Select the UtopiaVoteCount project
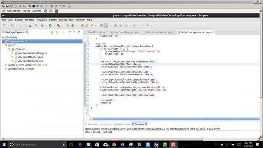Image resolution: width=263 pixels, height=148 pixels. (42, 41)
